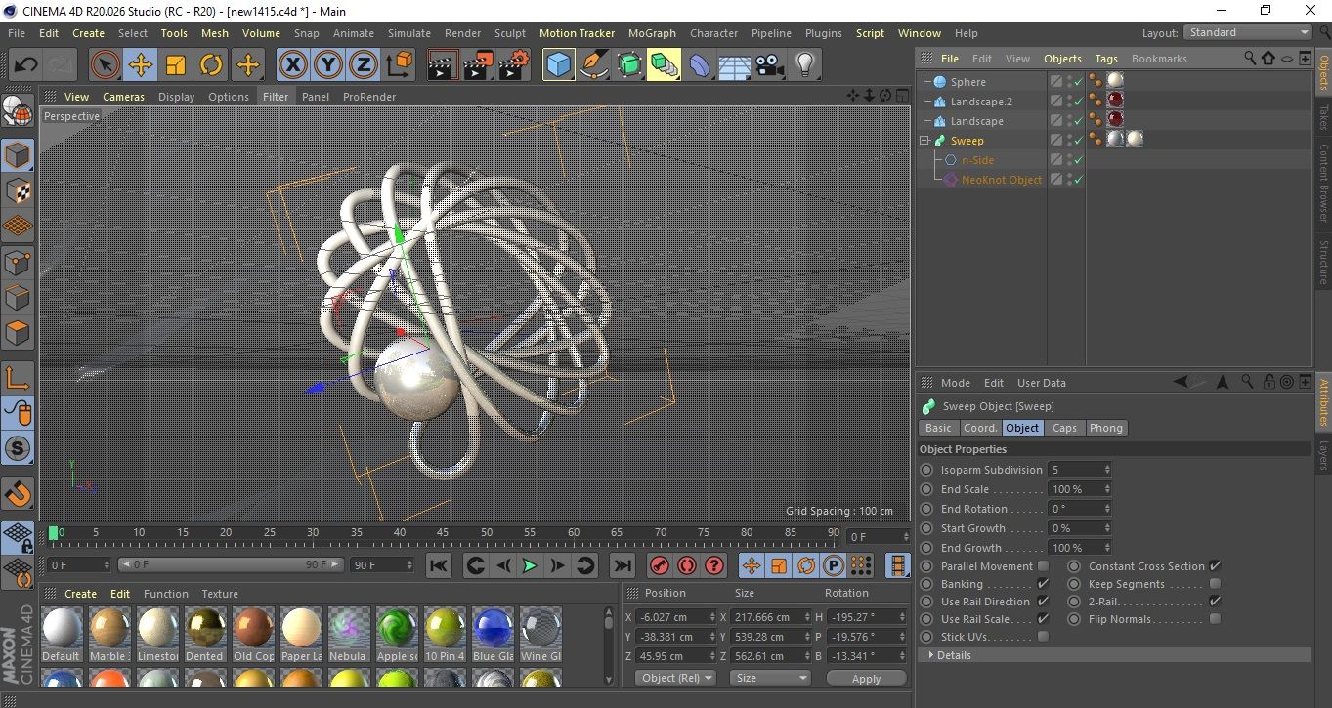This screenshot has width=1332, height=708.
Task: Open the MoGraph menu
Action: pos(652,33)
